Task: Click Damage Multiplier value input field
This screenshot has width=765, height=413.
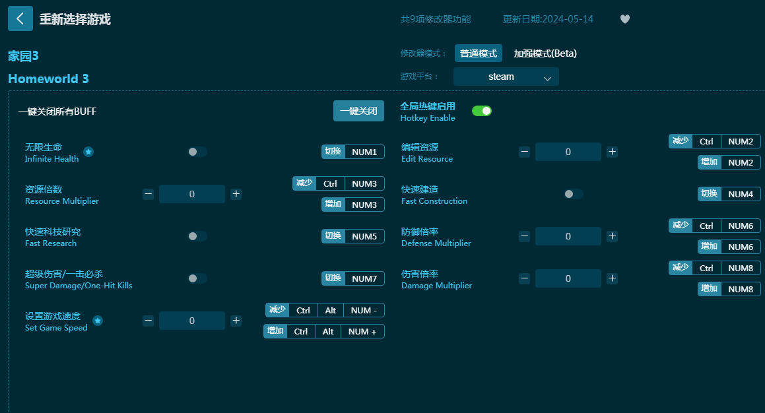Action: (568, 278)
